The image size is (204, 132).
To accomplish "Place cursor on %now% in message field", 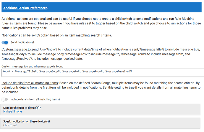I will (7, 71).
